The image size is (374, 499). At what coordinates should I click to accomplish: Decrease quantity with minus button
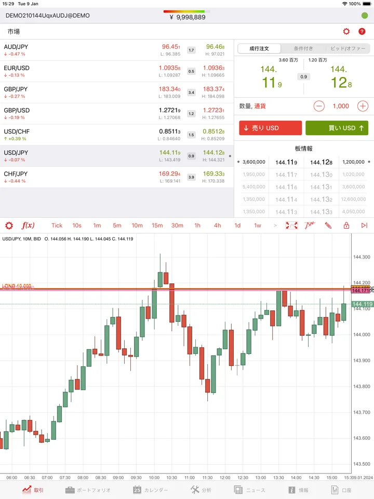click(319, 106)
